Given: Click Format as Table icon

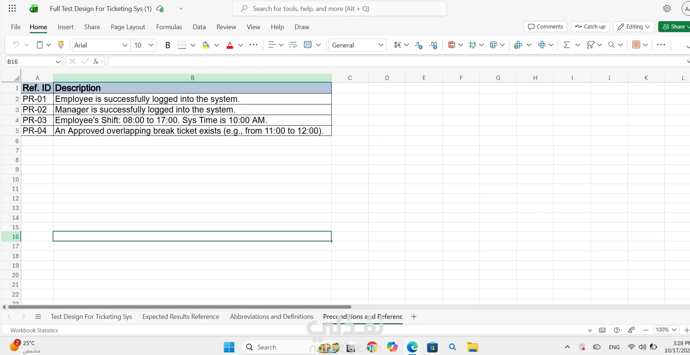Looking at the screenshot, I should [x=493, y=45].
